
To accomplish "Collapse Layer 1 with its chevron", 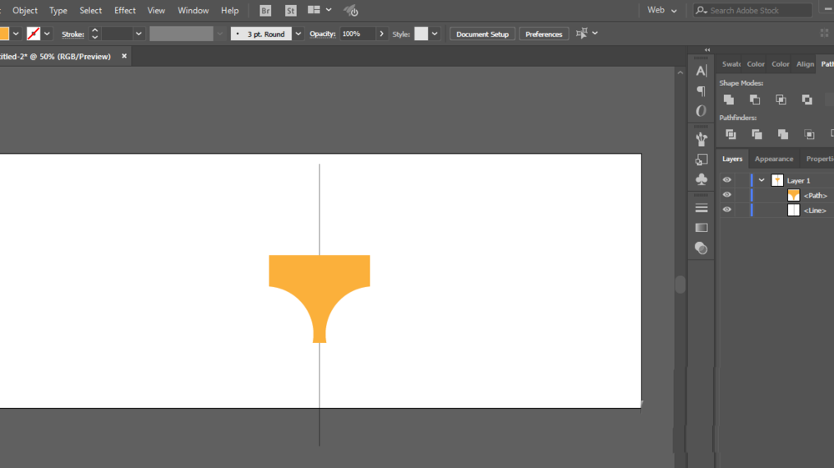I will click(x=761, y=180).
